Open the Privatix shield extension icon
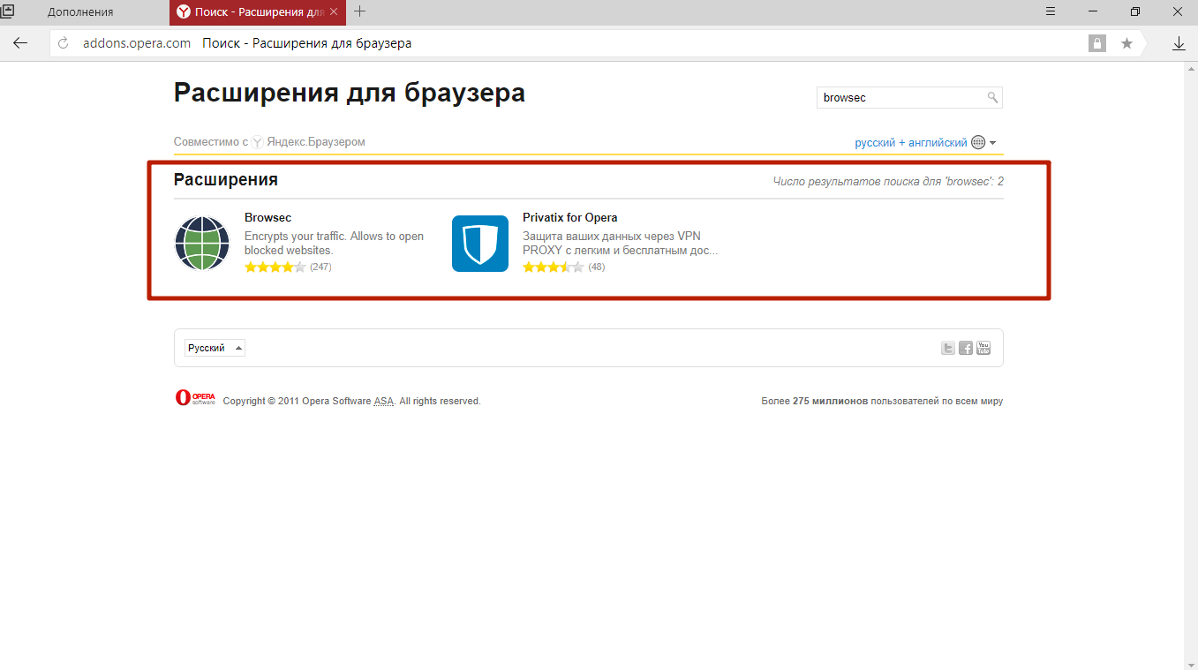Image resolution: width=1198 pixels, height=670 pixels. click(480, 244)
